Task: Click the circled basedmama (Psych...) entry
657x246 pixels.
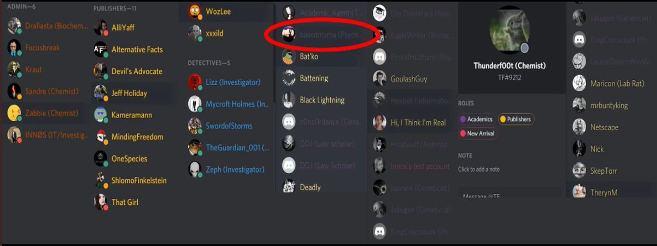Action: 323,34
